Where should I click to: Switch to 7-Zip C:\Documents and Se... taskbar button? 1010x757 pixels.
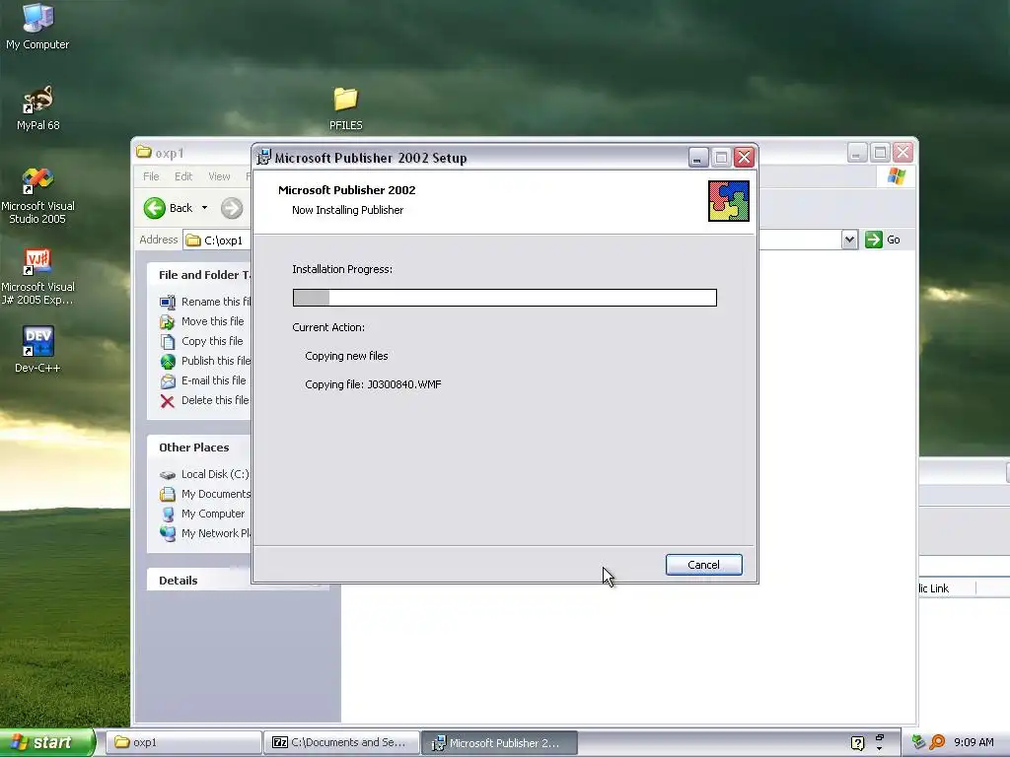(x=341, y=742)
